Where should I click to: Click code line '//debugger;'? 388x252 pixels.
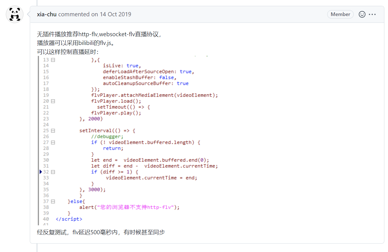(107, 137)
